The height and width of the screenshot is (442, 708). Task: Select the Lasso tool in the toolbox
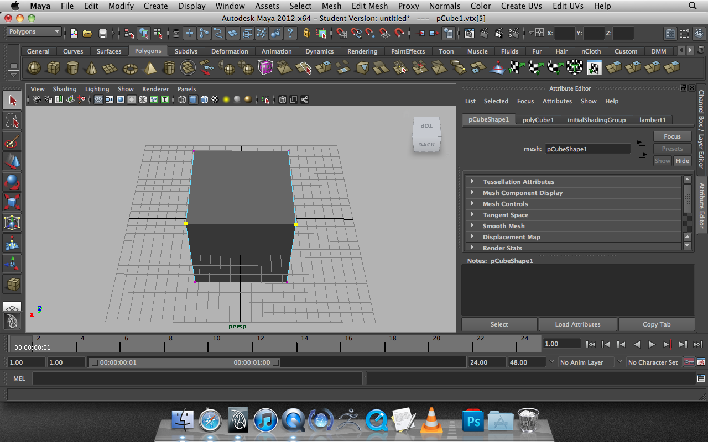click(x=12, y=121)
